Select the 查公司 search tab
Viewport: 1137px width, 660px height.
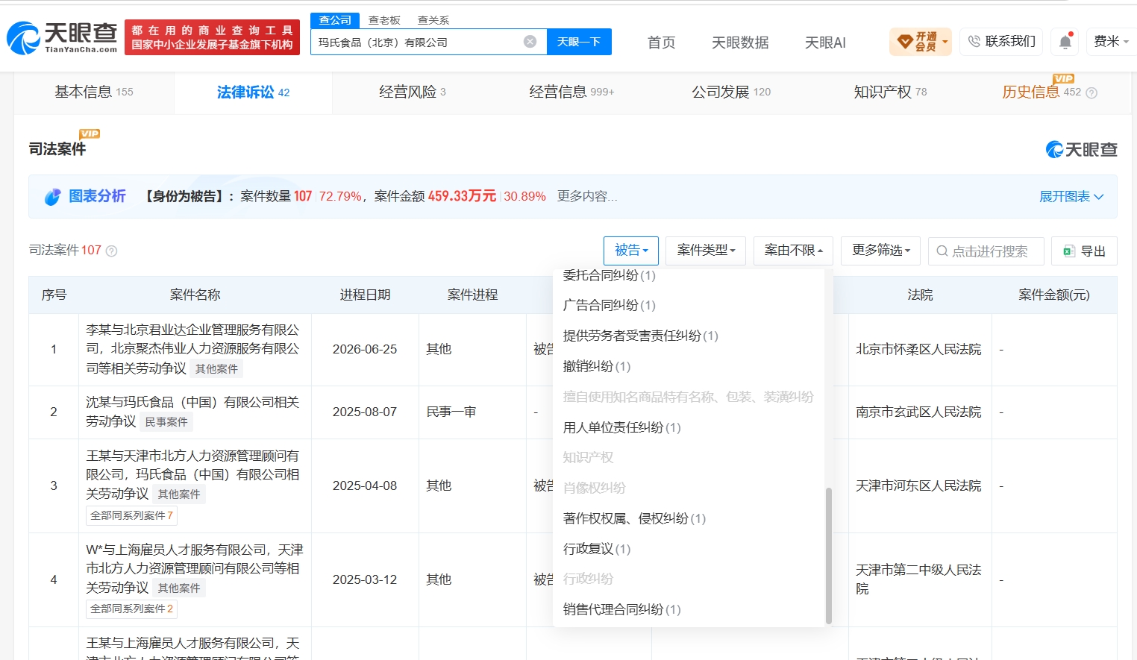335,20
